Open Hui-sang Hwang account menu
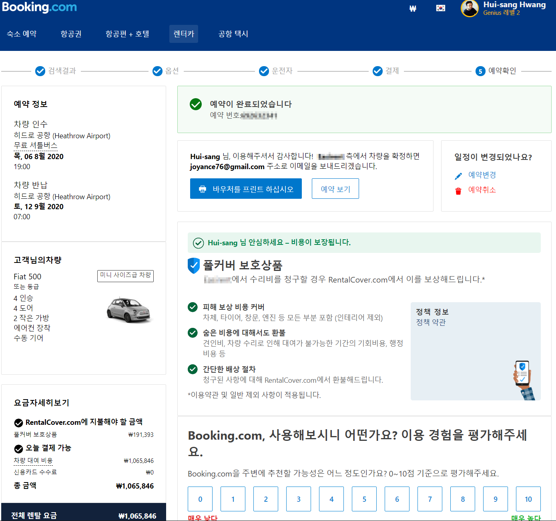The height and width of the screenshot is (521, 556). tap(514, 5)
